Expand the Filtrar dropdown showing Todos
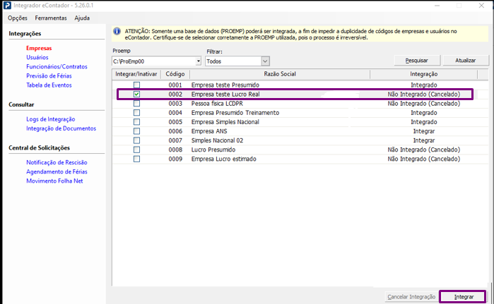This screenshot has height=304, width=494. (265, 62)
